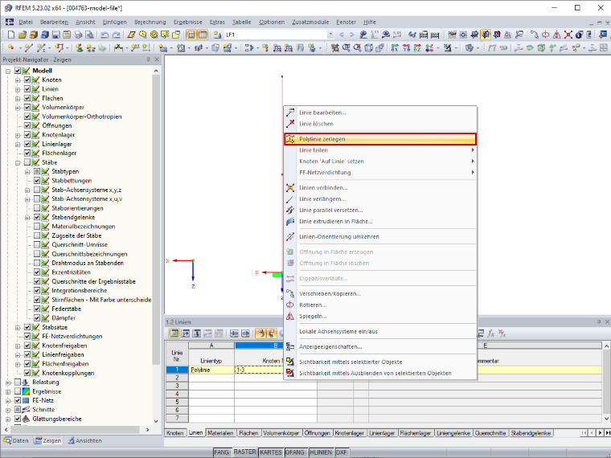The height and width of the screenshot is (458, 611).
Task: Toggle DXF in status bar
Action: [342, 452]
